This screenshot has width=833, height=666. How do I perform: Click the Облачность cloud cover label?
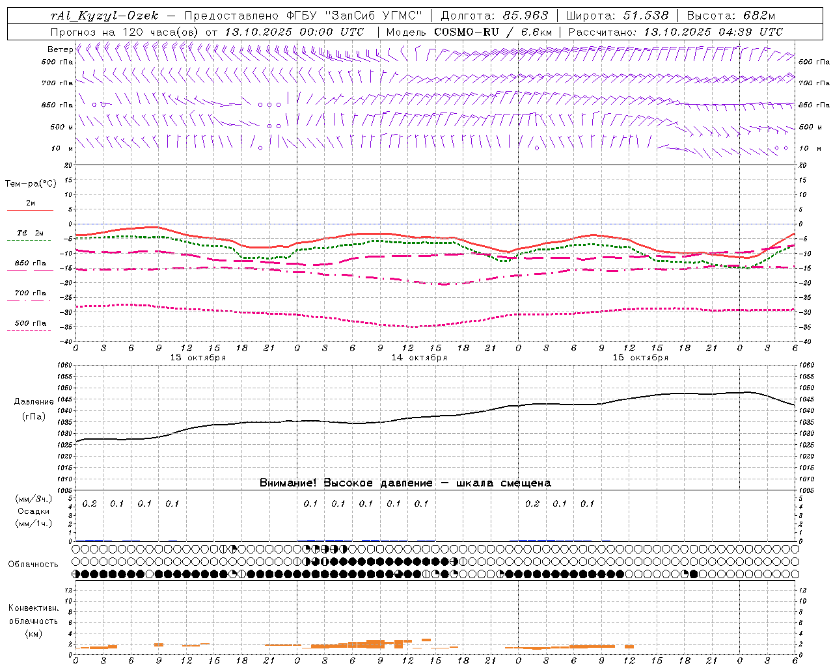(x=33, y=564)
